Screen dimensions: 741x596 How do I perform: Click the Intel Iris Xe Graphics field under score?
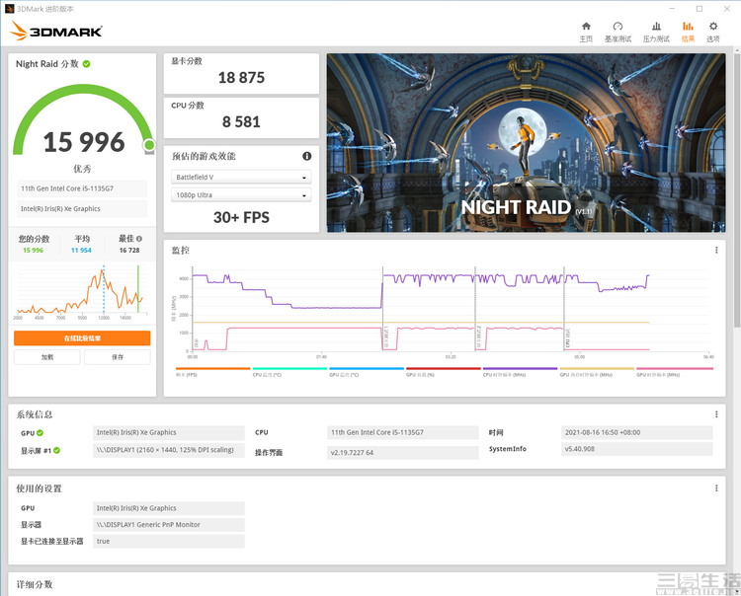pyautogui.click(x=82, y=208)
